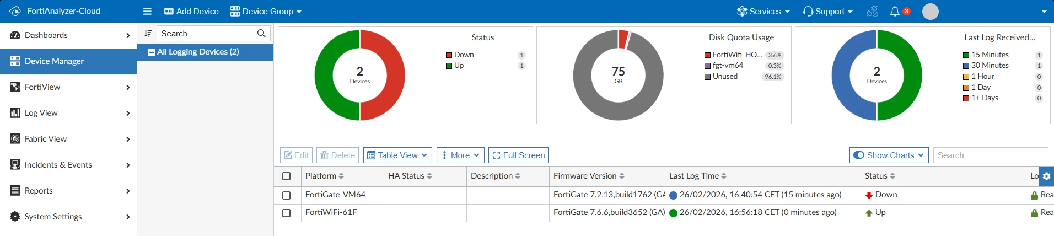Image resolution: width=1054 pixels, height=236 pixels.
Task: Open Support dropdown menu
Action: pos(828,11)
